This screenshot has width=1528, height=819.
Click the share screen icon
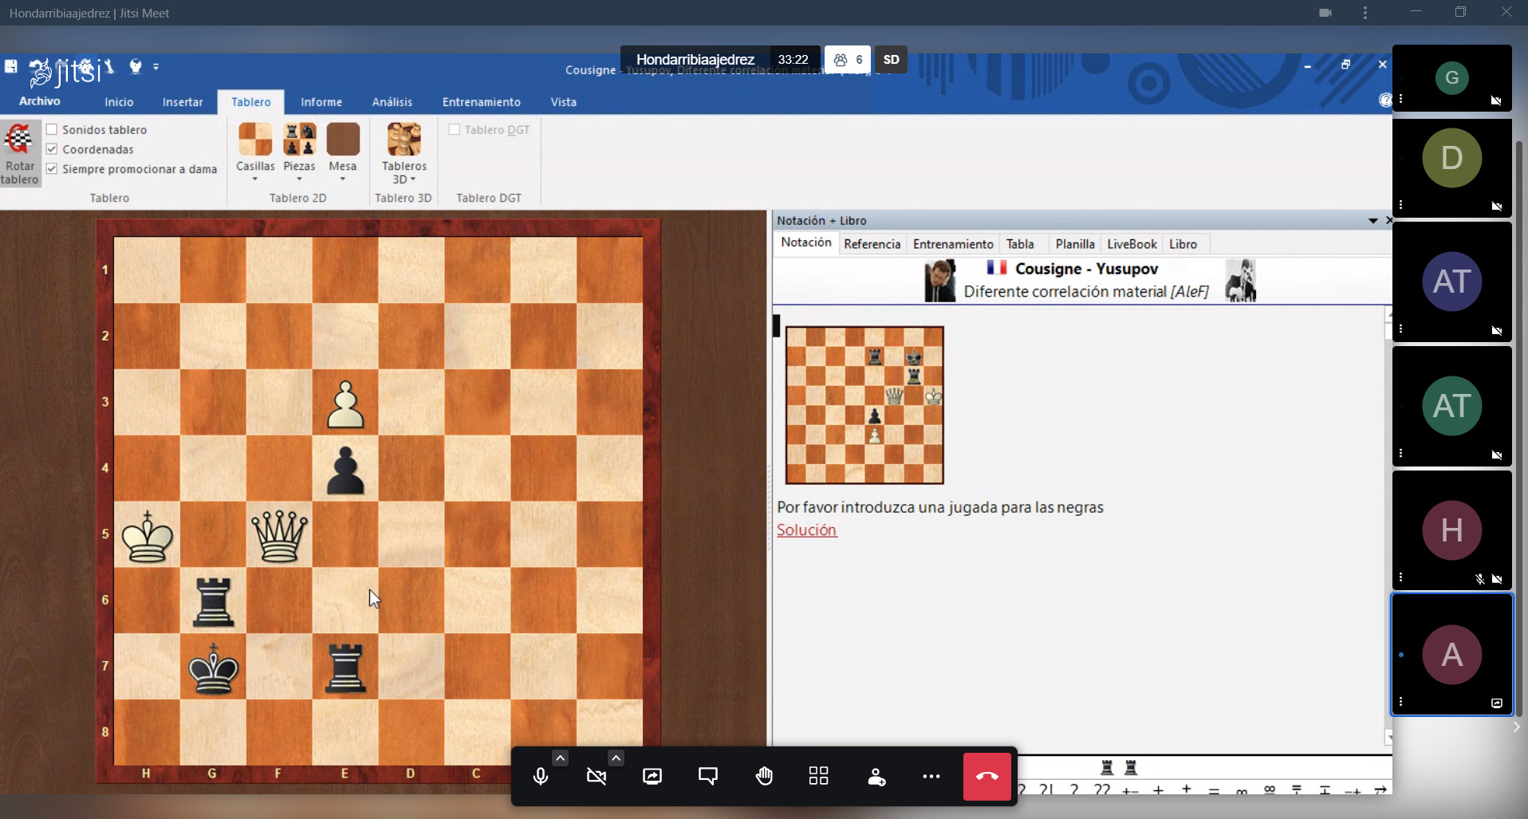coord(652,777)
